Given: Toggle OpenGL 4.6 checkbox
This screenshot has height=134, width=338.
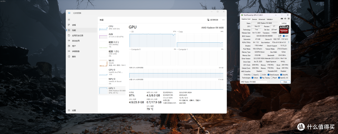Looking at the screenshot, I should tap(279, 78).
